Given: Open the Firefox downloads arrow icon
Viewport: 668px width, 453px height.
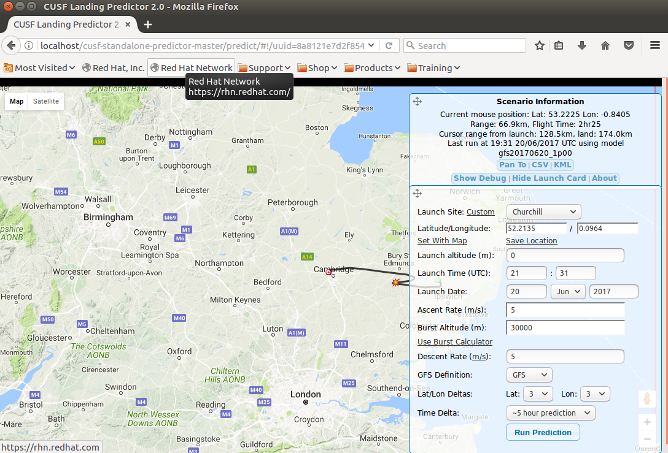Looking at the screenshot, I should pos(581,46).
